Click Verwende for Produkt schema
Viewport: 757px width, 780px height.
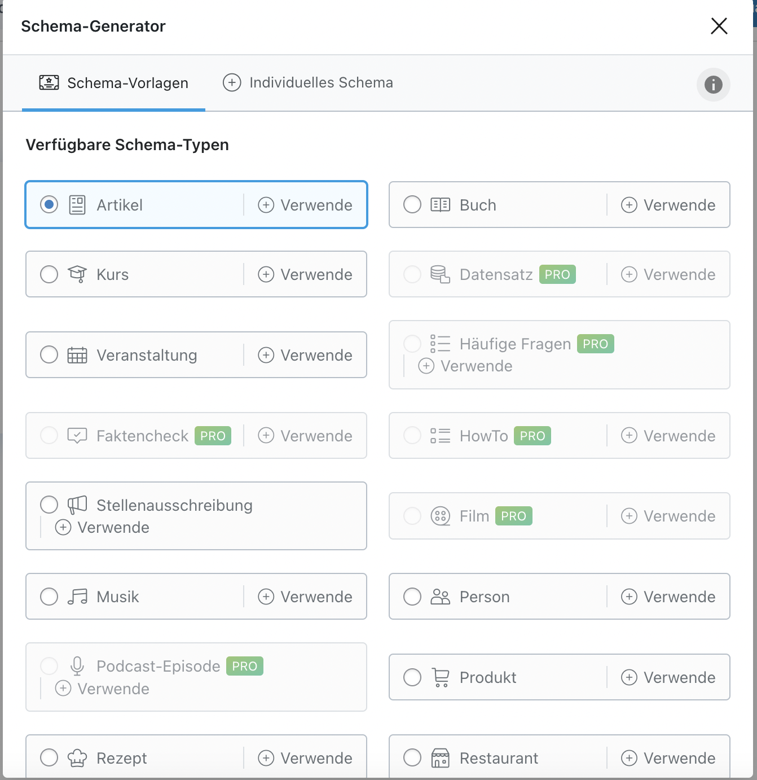[x=668, y=677]
